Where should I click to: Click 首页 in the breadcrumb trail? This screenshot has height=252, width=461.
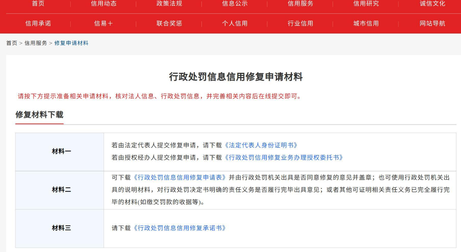pyautogui.click(x=12, y=43)
